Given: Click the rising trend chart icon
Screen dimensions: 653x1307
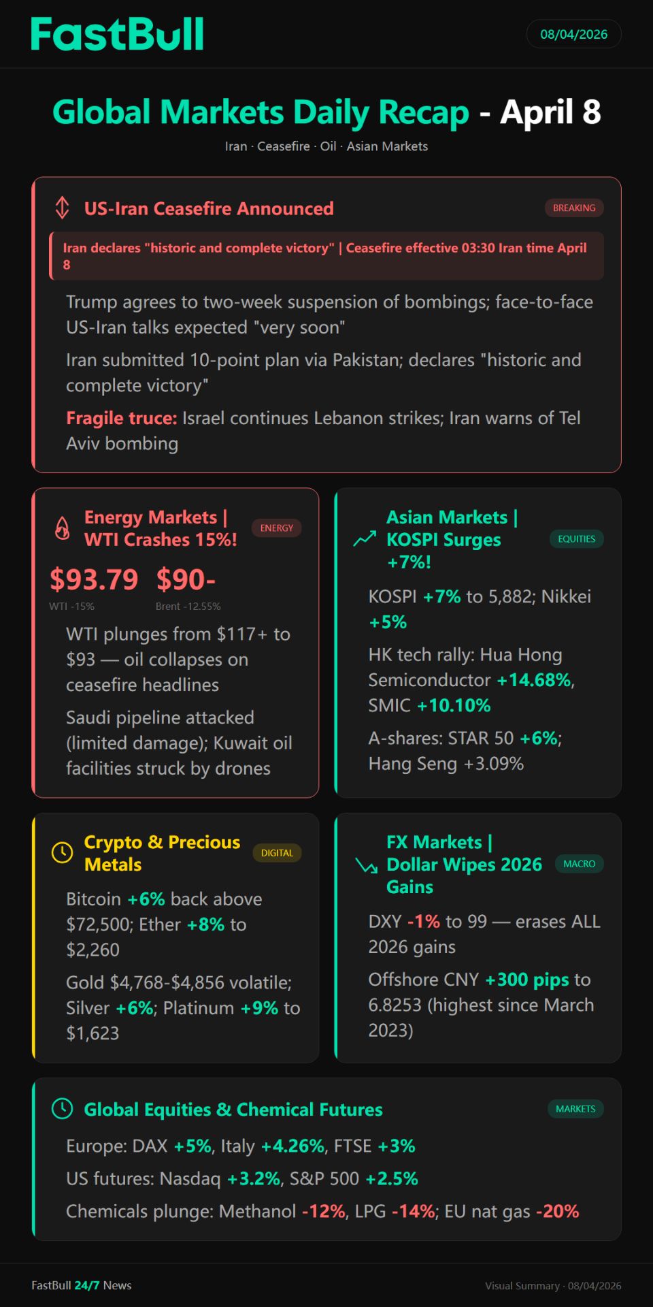Looking at the screenshot, I should [365, 539].
